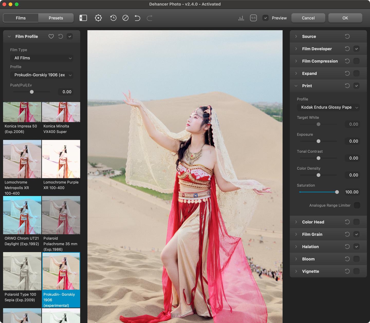The height and width of the screenshot is (323, 370).
Task: Enable the Analogue Range Limiter checkbox
Action: 357,205
